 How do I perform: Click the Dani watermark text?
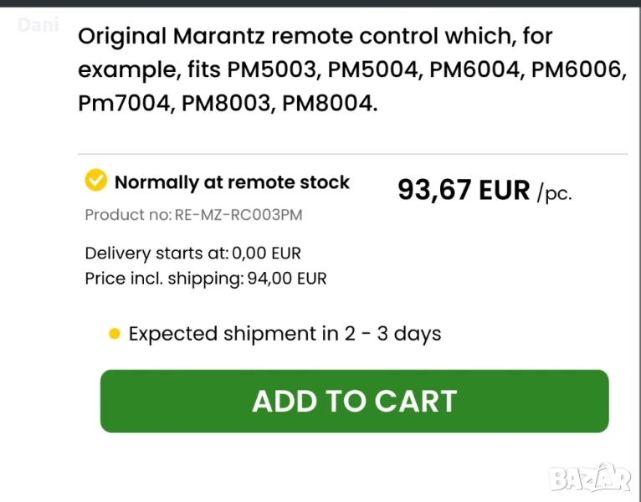38,25
